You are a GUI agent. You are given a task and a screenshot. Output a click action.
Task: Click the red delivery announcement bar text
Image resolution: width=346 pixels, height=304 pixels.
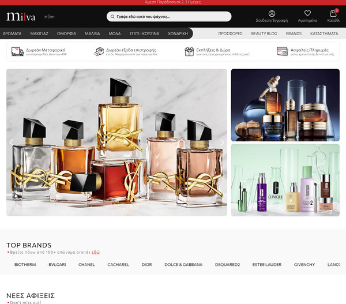[x=173, y=2]
